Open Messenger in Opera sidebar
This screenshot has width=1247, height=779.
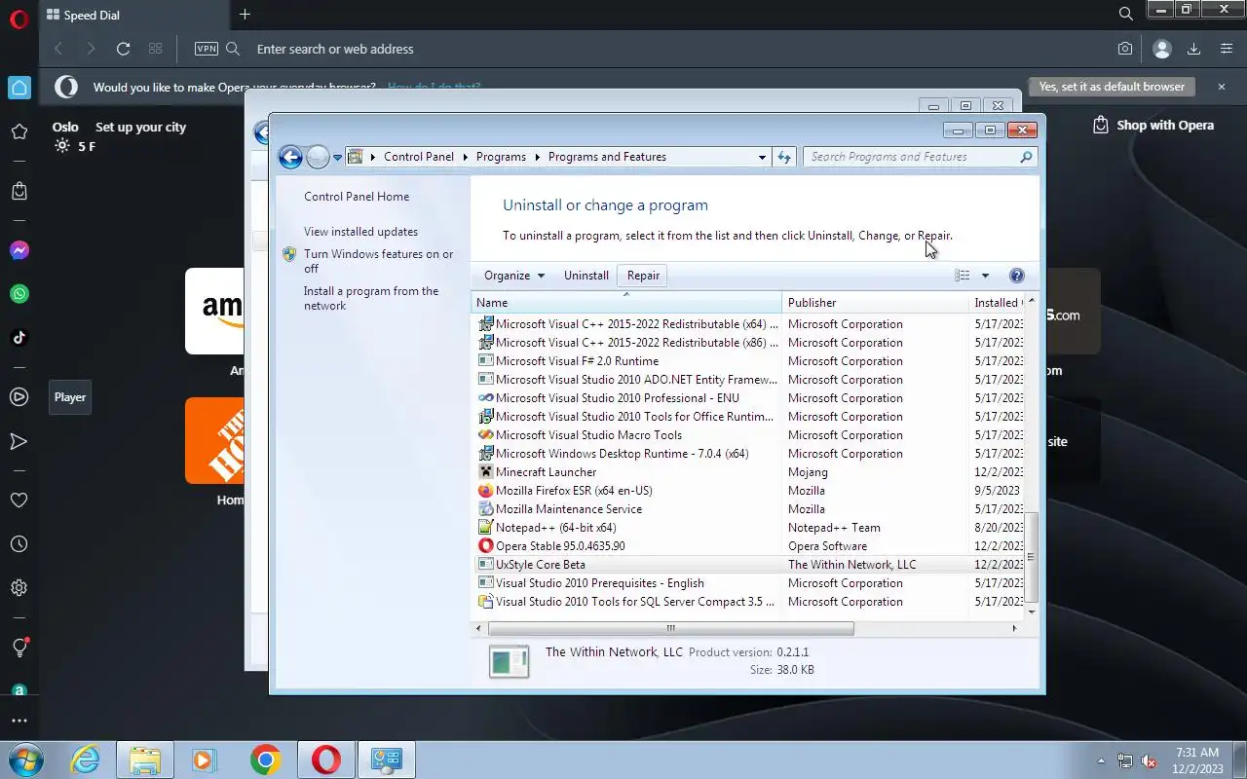click(x=19, y=250)
